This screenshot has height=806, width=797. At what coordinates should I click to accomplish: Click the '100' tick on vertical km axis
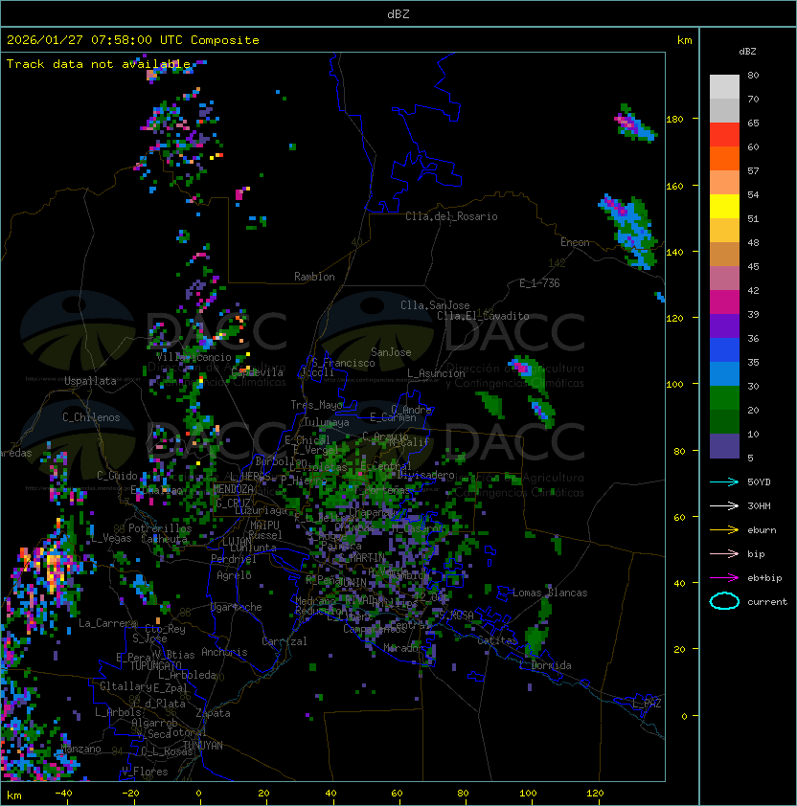[x=674, y=384]
